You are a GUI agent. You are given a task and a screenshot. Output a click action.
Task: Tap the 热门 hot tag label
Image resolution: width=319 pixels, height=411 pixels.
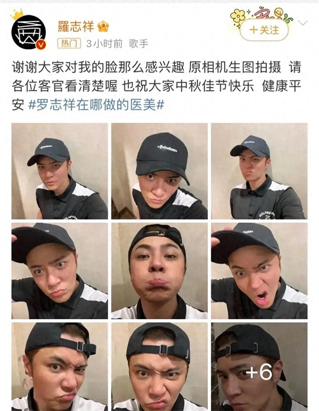click(x=69, y=43)
